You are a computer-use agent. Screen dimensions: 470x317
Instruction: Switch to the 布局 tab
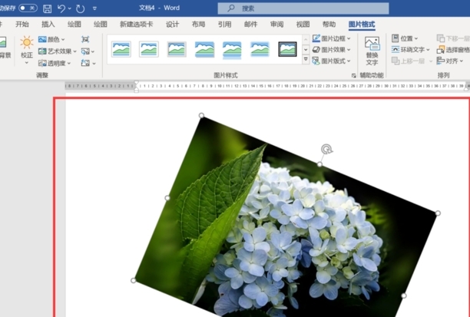click(x=198, y=25)
